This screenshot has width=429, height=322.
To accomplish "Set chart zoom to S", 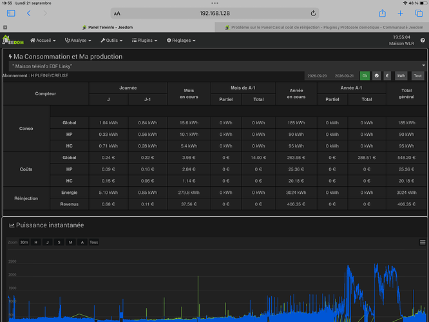I will pyautogui.click(x=59, y=242).
